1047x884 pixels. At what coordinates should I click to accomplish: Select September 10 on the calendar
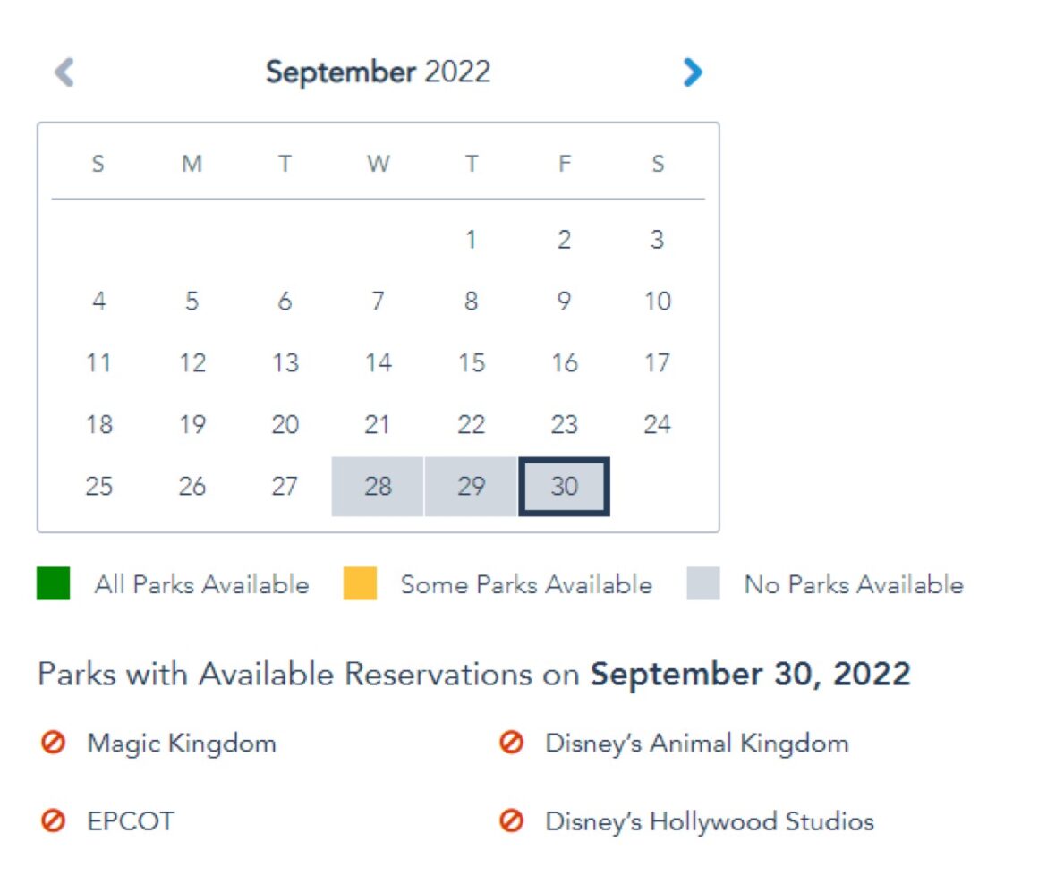tap(657, 302)
